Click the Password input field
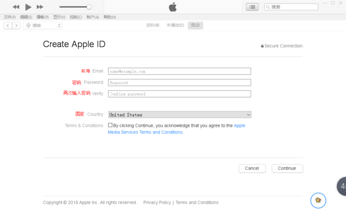The height and width of the screenshot is (209, 346). tap(179, 82)
